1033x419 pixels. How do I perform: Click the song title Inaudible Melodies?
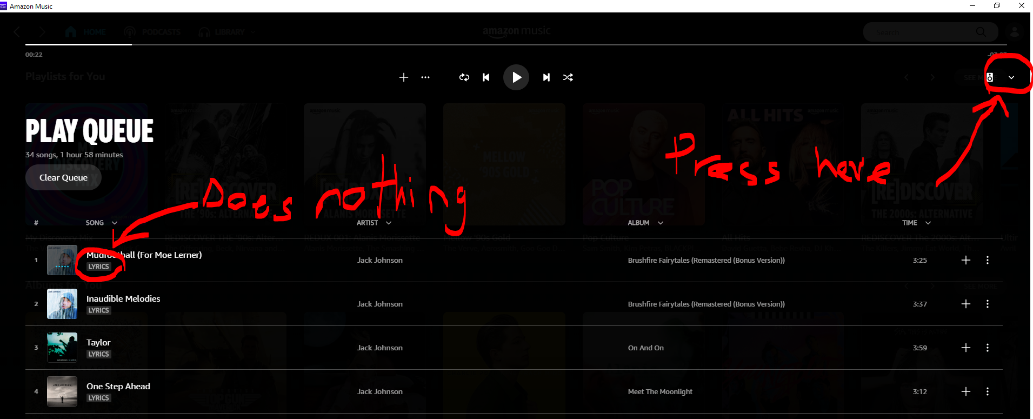[x=123, y=298]
